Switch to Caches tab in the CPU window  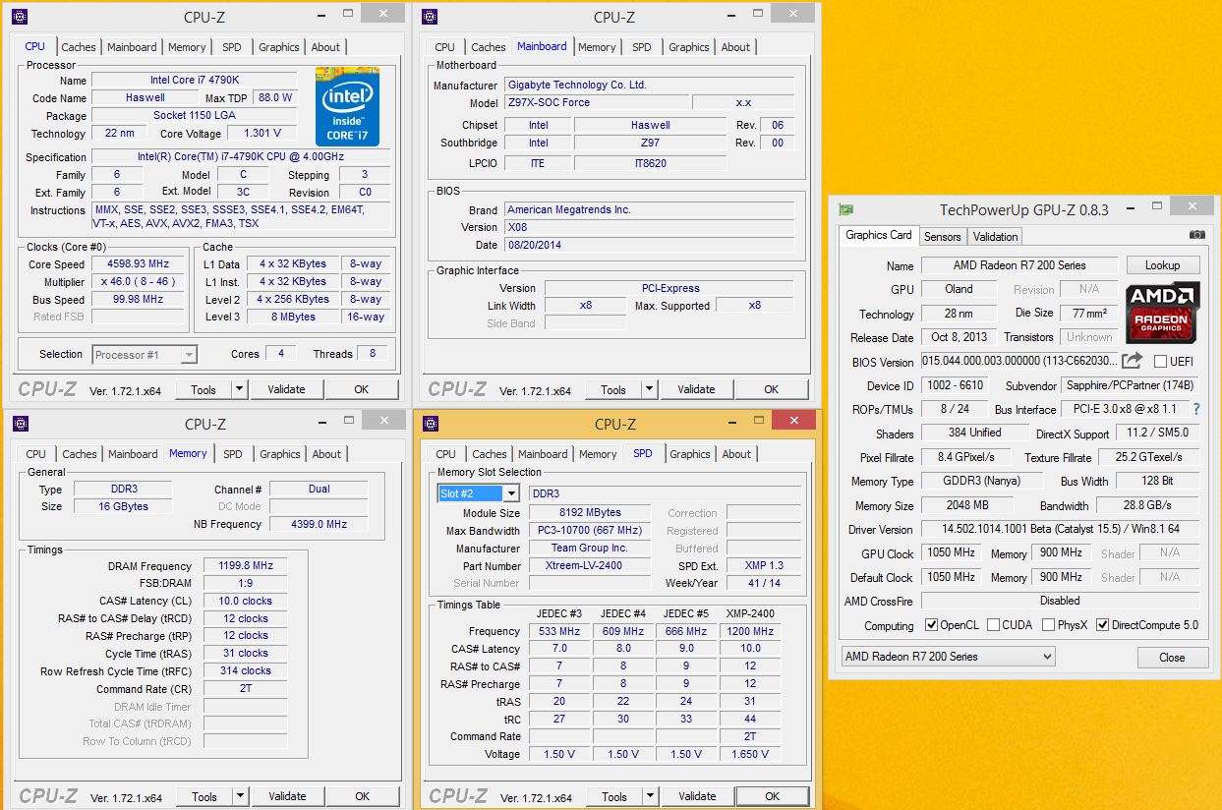[79, 47]
